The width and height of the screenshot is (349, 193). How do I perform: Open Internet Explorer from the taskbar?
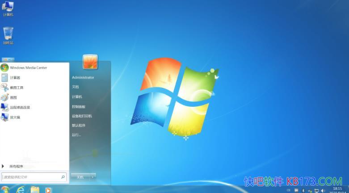[x=20, y=189]
